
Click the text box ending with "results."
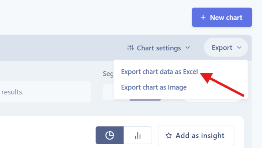tap(46, 92)
